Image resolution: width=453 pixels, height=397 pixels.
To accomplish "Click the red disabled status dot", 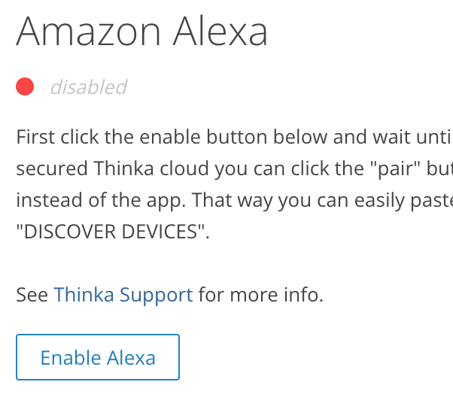I will click(x=25, y=87).
